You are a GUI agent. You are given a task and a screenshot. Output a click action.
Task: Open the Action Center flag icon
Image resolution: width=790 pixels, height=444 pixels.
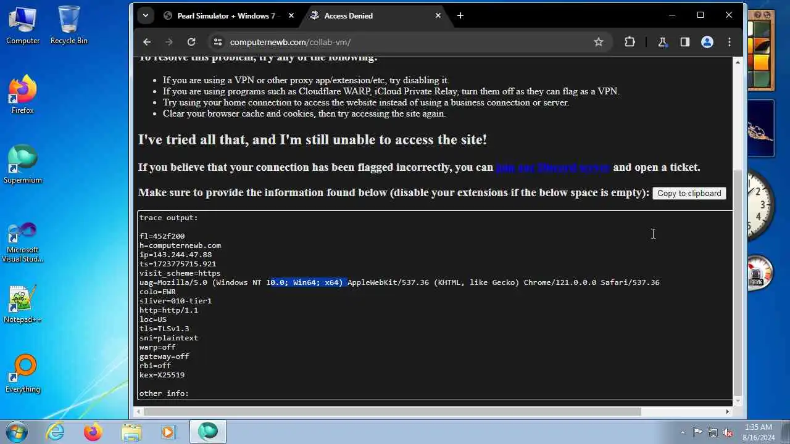[x=697, y=432]
